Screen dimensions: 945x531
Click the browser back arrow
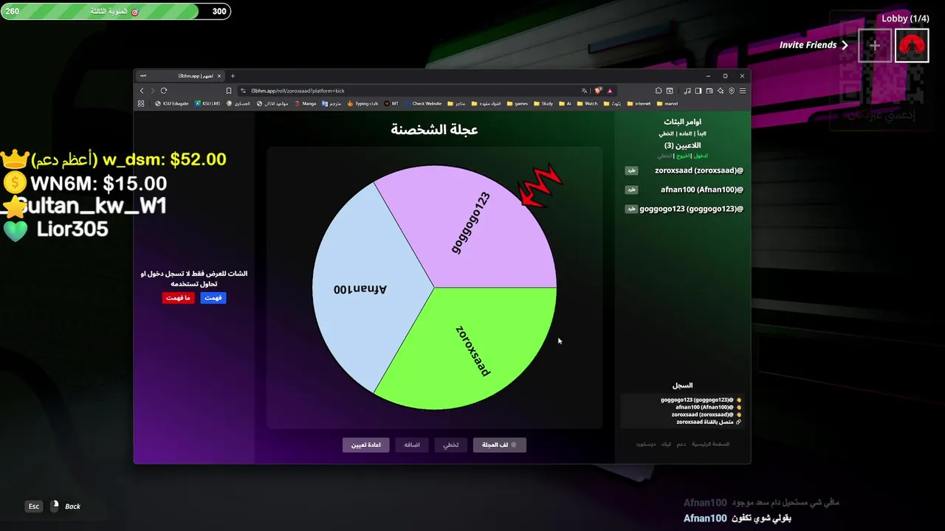click(x=142, y=91)
